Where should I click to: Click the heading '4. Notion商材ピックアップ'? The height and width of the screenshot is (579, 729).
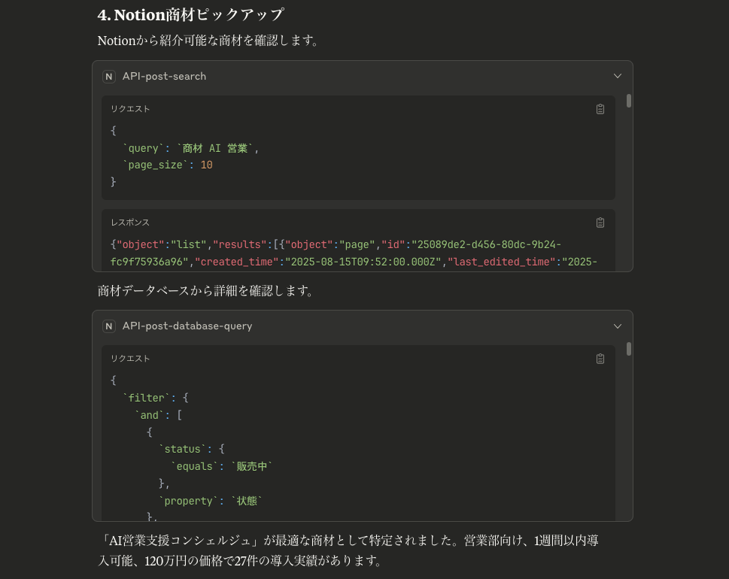[190, 15]
